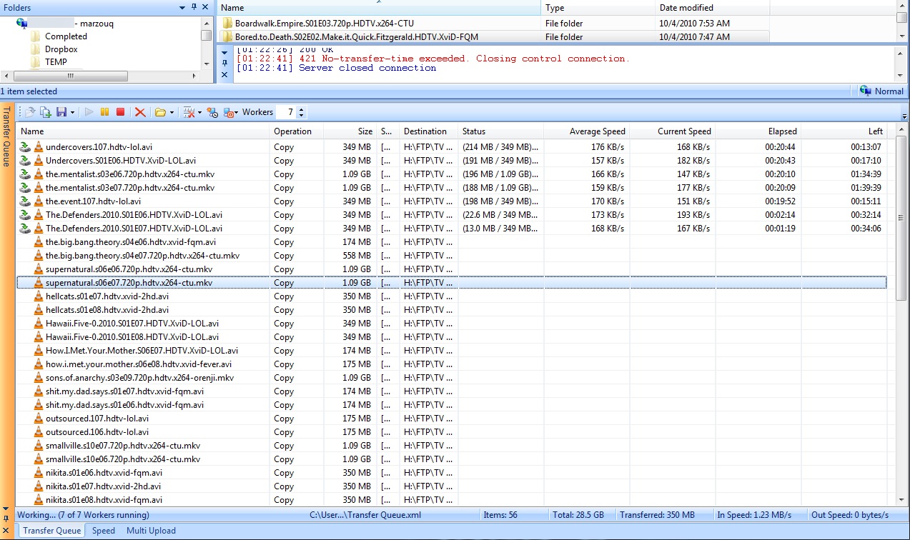Increase Workers count with up arrow
Screen dimensions: 910x540
pyautogui.click(x=301, y=109)
